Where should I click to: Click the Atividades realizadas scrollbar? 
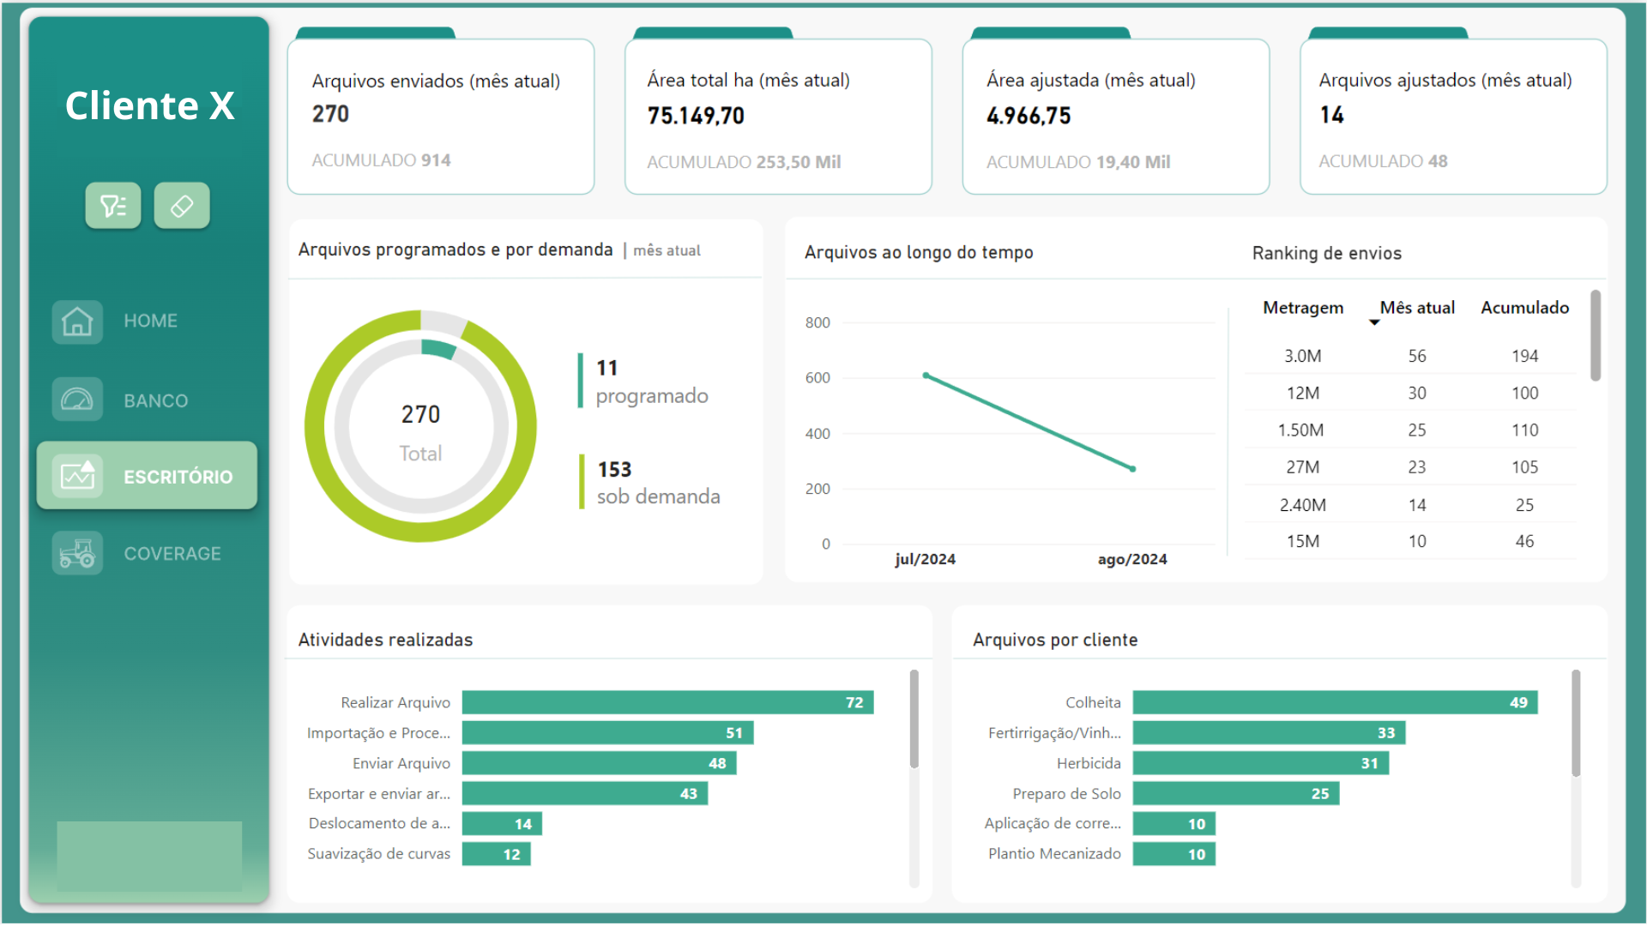(914, 719)
